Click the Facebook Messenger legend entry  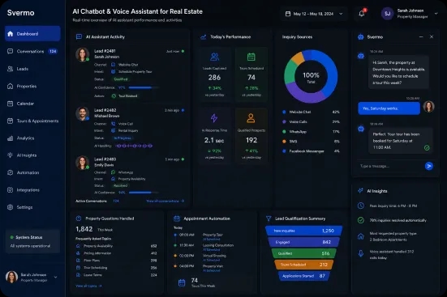[311, 151]
